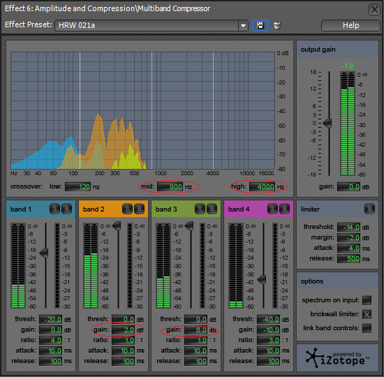Image resolution: width=384 pixels, height=377 pixels.
Task: Click the 800 Hz crossover marker line
Action: pyautogui.click(x=152, y=110)
